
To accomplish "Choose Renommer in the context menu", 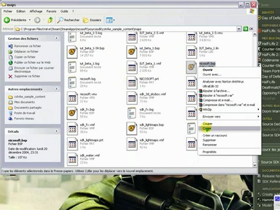I will pos(229,145).
